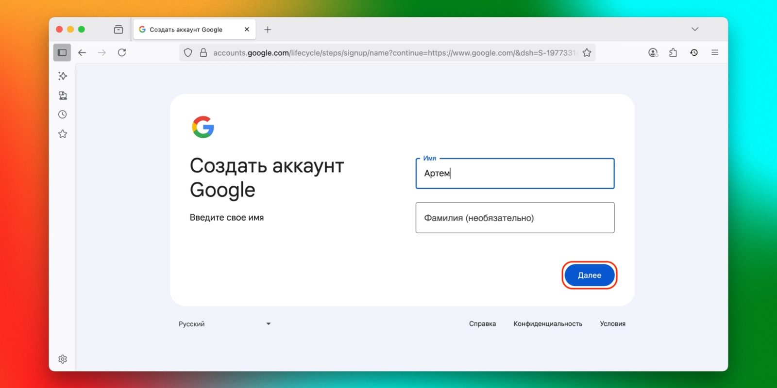Click into the Имя field

515,174
